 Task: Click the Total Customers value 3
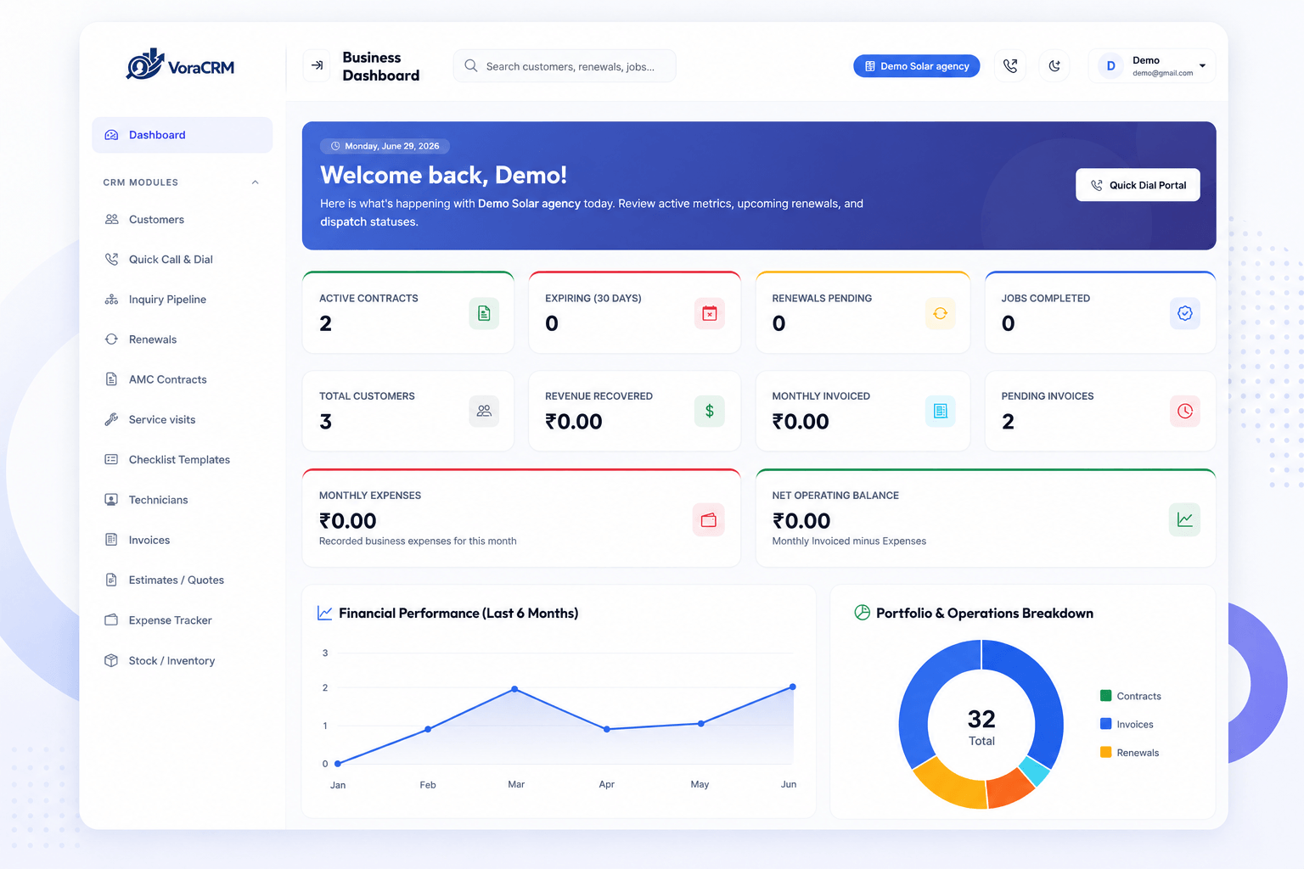click(326, 422)
